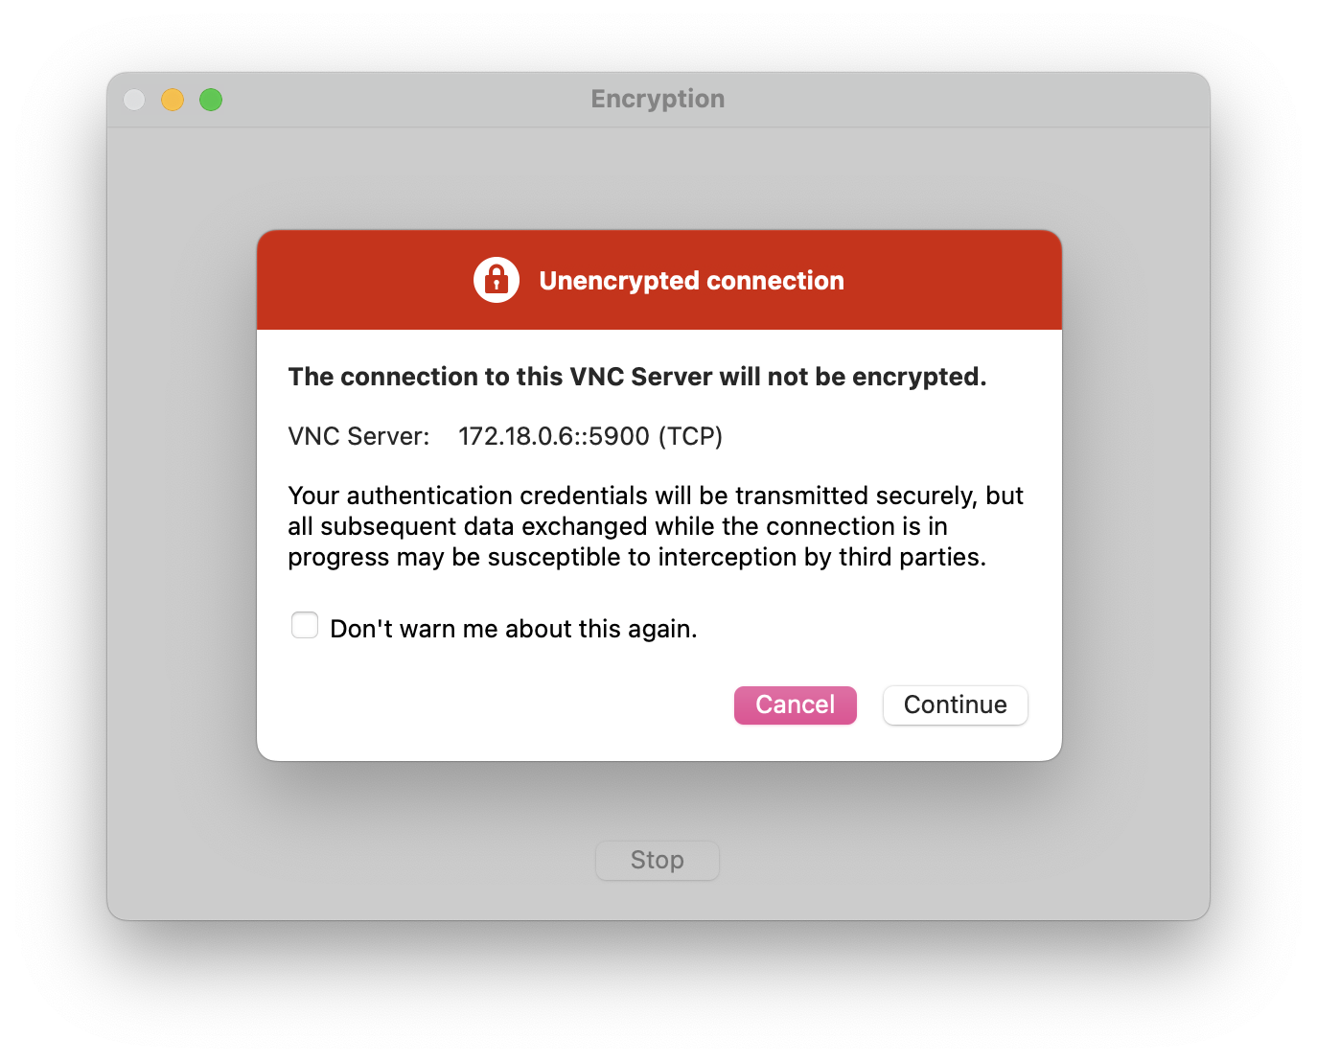This screenshot has height=1062, width=1317.
Task: Click the Unencrypted connection header text
Action: coord(691,280)
